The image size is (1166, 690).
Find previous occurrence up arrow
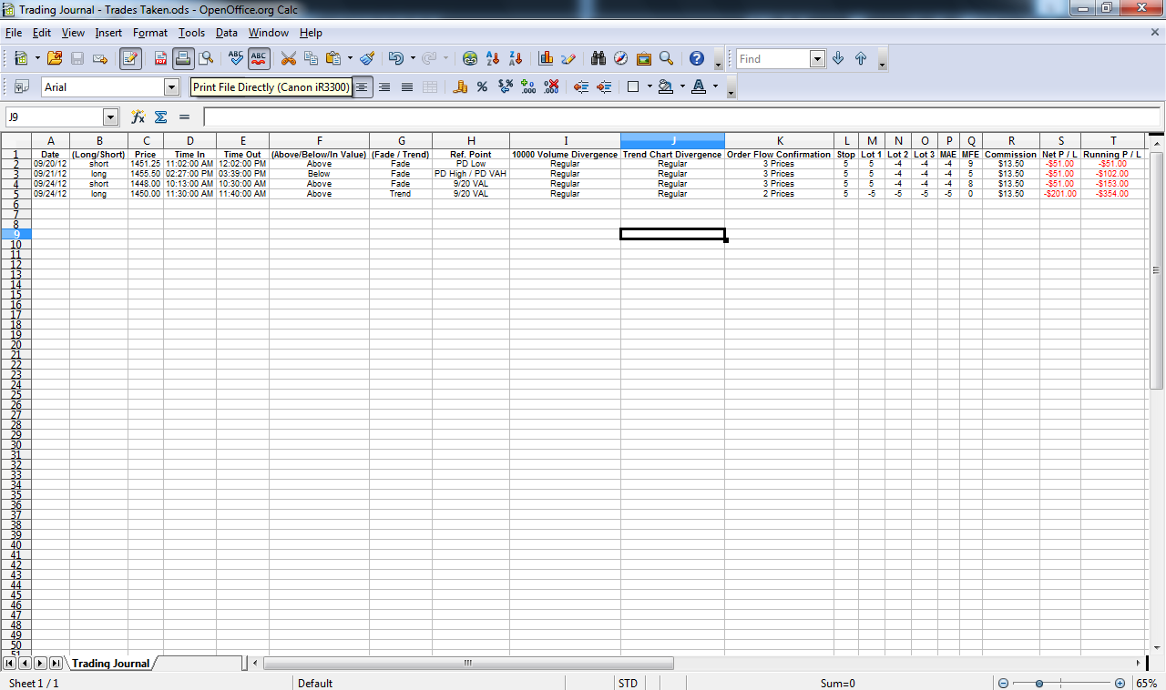(x=861, y=58)
